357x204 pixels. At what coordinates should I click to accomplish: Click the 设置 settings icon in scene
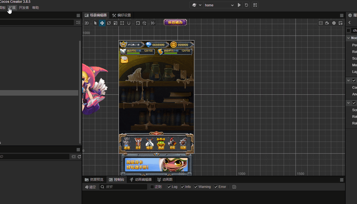(183, 144)
